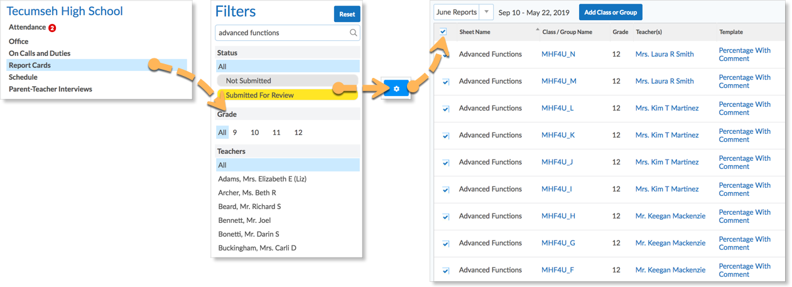Open Parent-Teacher Interviews in the sidebar
792x287 pixels.
(50, 89)
